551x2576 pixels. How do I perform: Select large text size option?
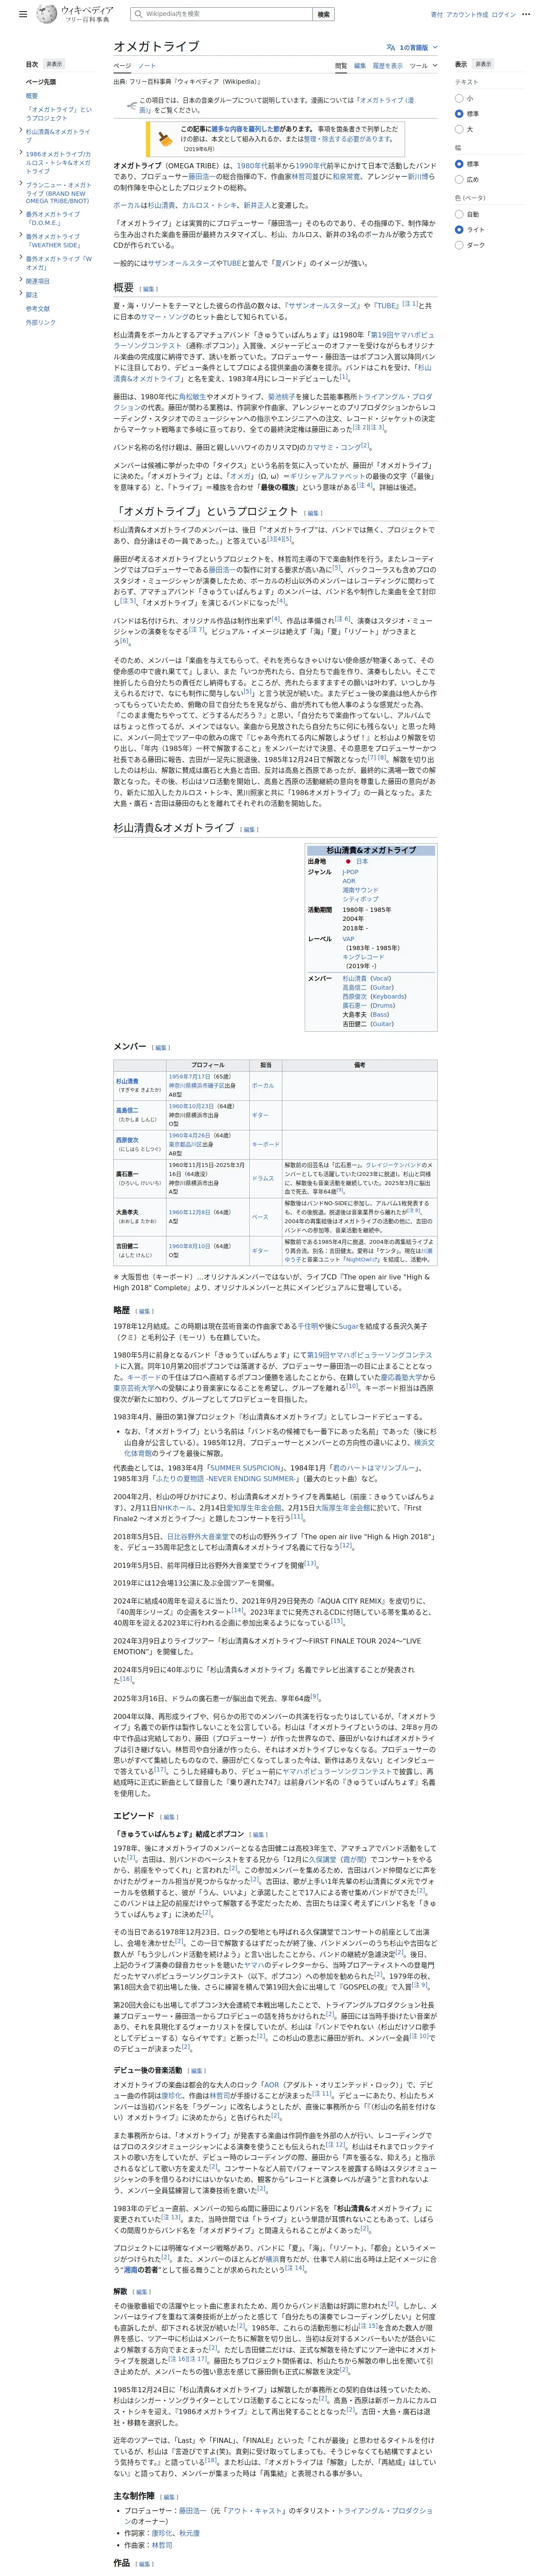point(459,129)
